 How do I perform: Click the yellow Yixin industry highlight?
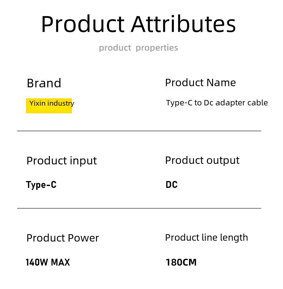click(x=49, y=106)
